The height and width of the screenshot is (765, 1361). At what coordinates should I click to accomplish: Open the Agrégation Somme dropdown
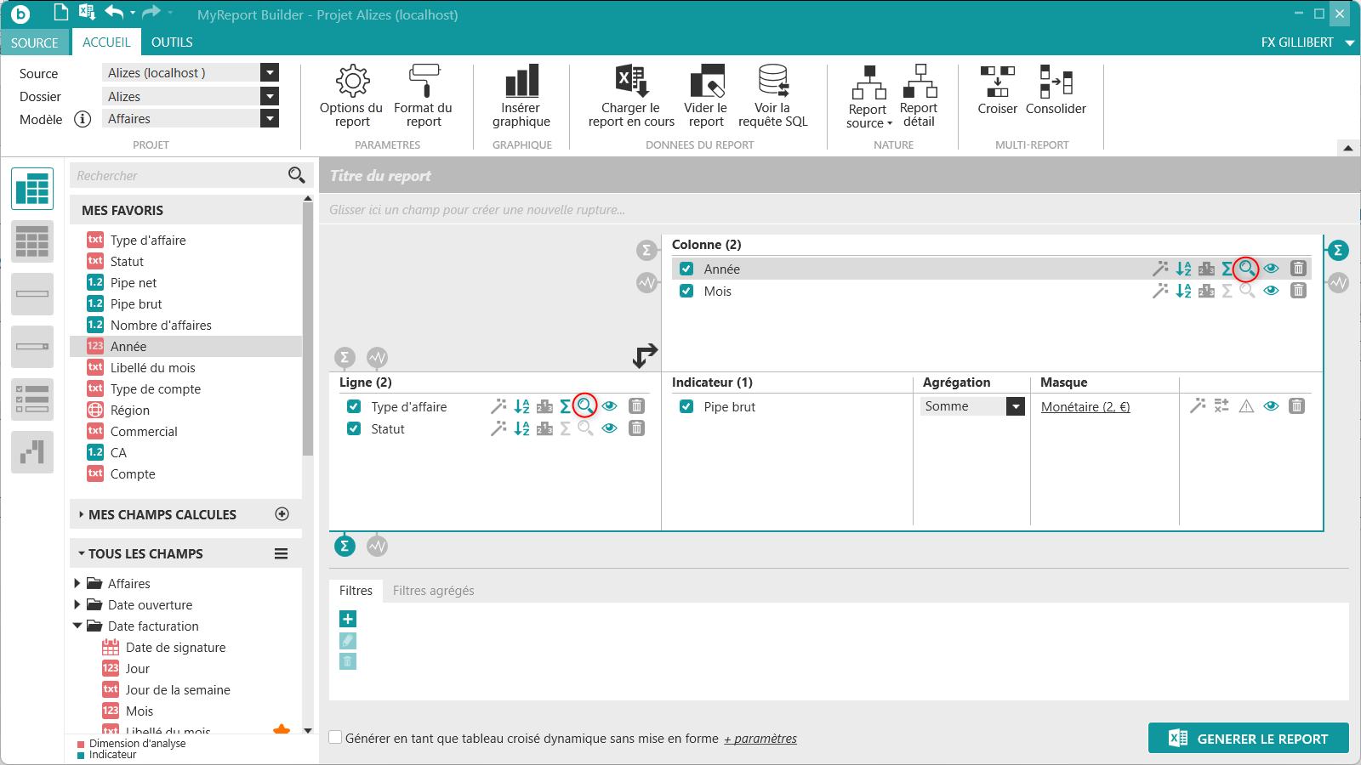tap(1016, 406)
